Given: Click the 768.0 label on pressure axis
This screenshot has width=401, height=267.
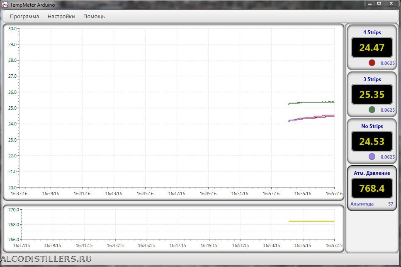Looking at the screenshot, I should click(14, 225).
